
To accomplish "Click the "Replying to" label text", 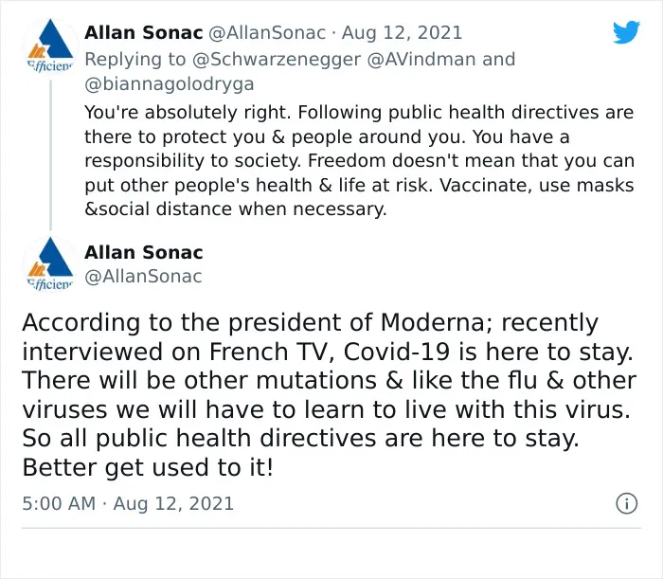I will (x=135, y=59).
